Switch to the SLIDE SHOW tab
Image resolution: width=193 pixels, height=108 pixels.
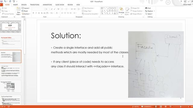click(60, 5)
